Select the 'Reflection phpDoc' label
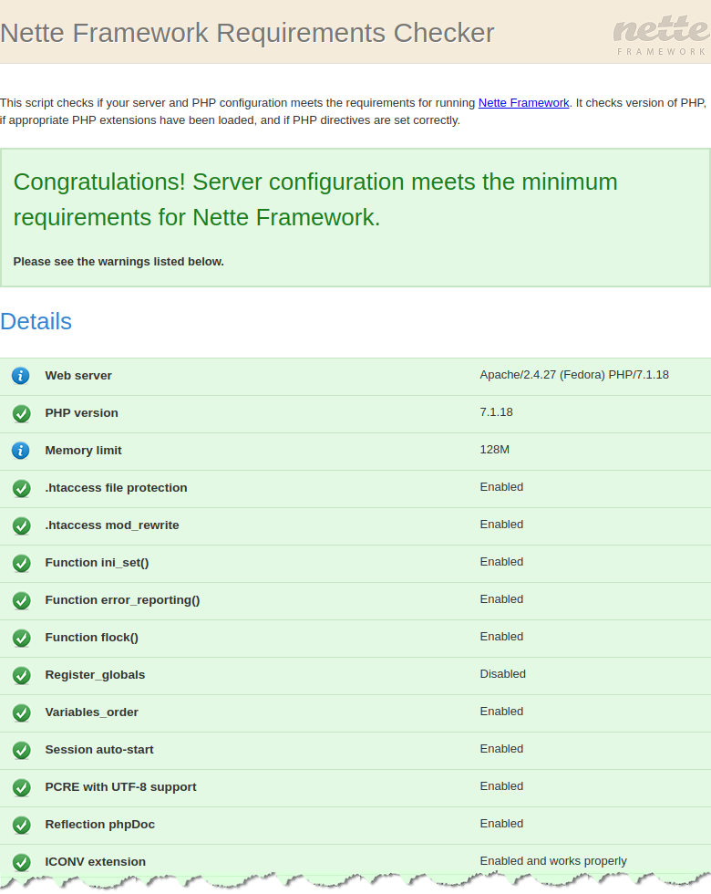The image size is (711, 894). [99, 825]
